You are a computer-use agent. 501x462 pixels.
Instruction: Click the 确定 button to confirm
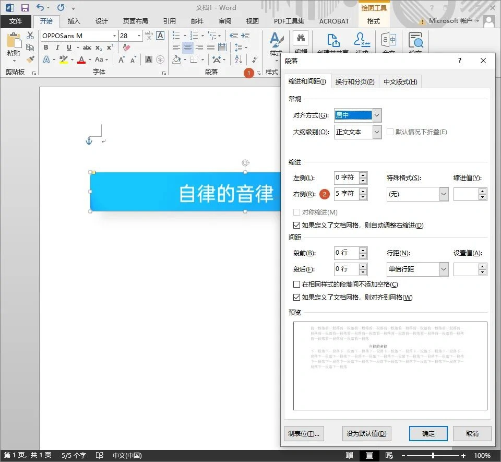coord(428,433)
